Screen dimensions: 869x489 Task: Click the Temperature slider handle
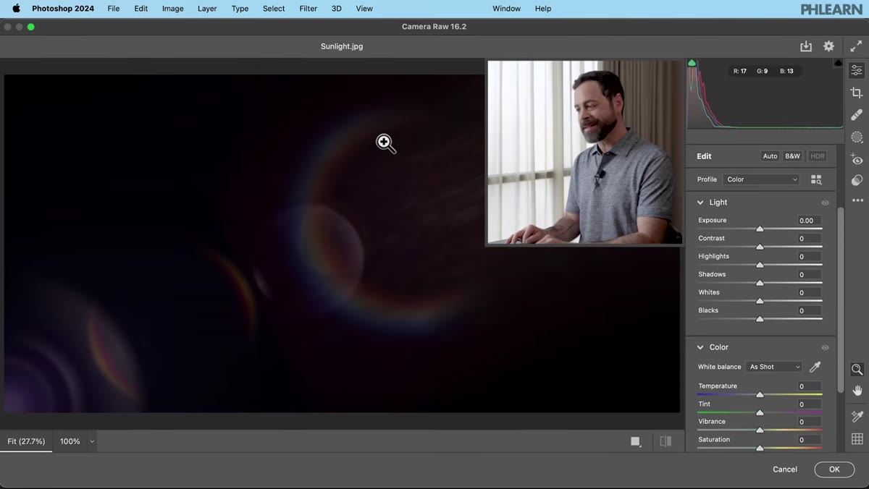[760, 395]
